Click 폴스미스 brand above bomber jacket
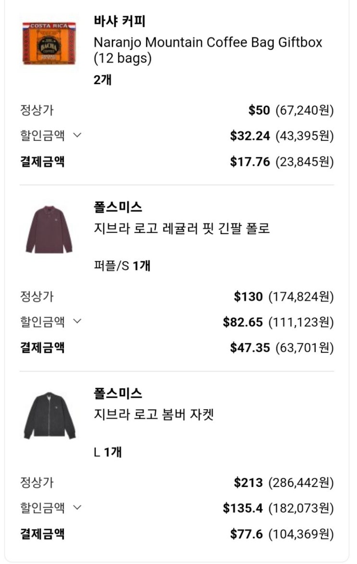The width and height of the screenshot is (357, 564). [118, 394]
